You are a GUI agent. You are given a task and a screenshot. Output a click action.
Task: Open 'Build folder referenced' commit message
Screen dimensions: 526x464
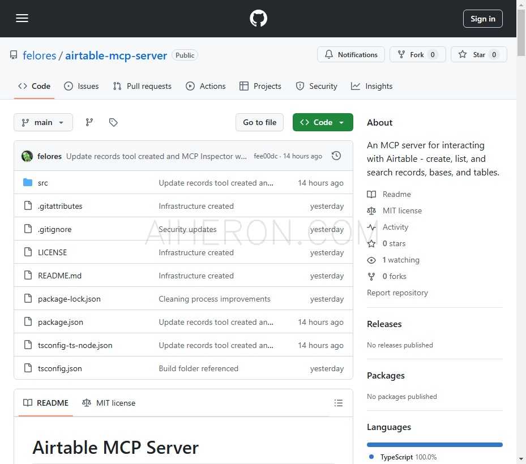[x=198, y=368]
